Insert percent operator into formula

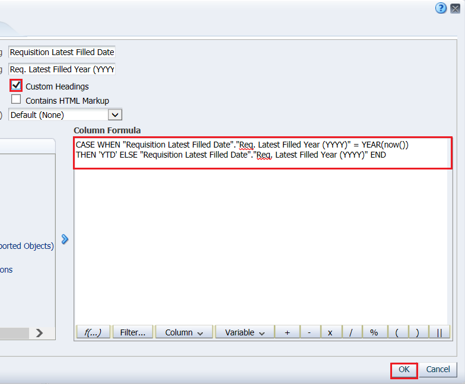[374, 332]
